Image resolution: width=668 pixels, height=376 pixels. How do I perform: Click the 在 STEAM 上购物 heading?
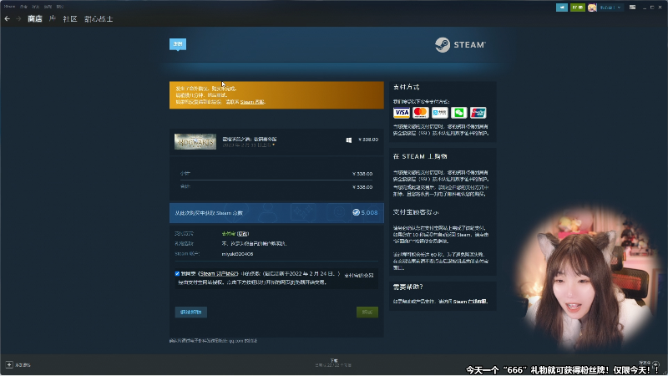pyautogui.click(x=420, y=156)
